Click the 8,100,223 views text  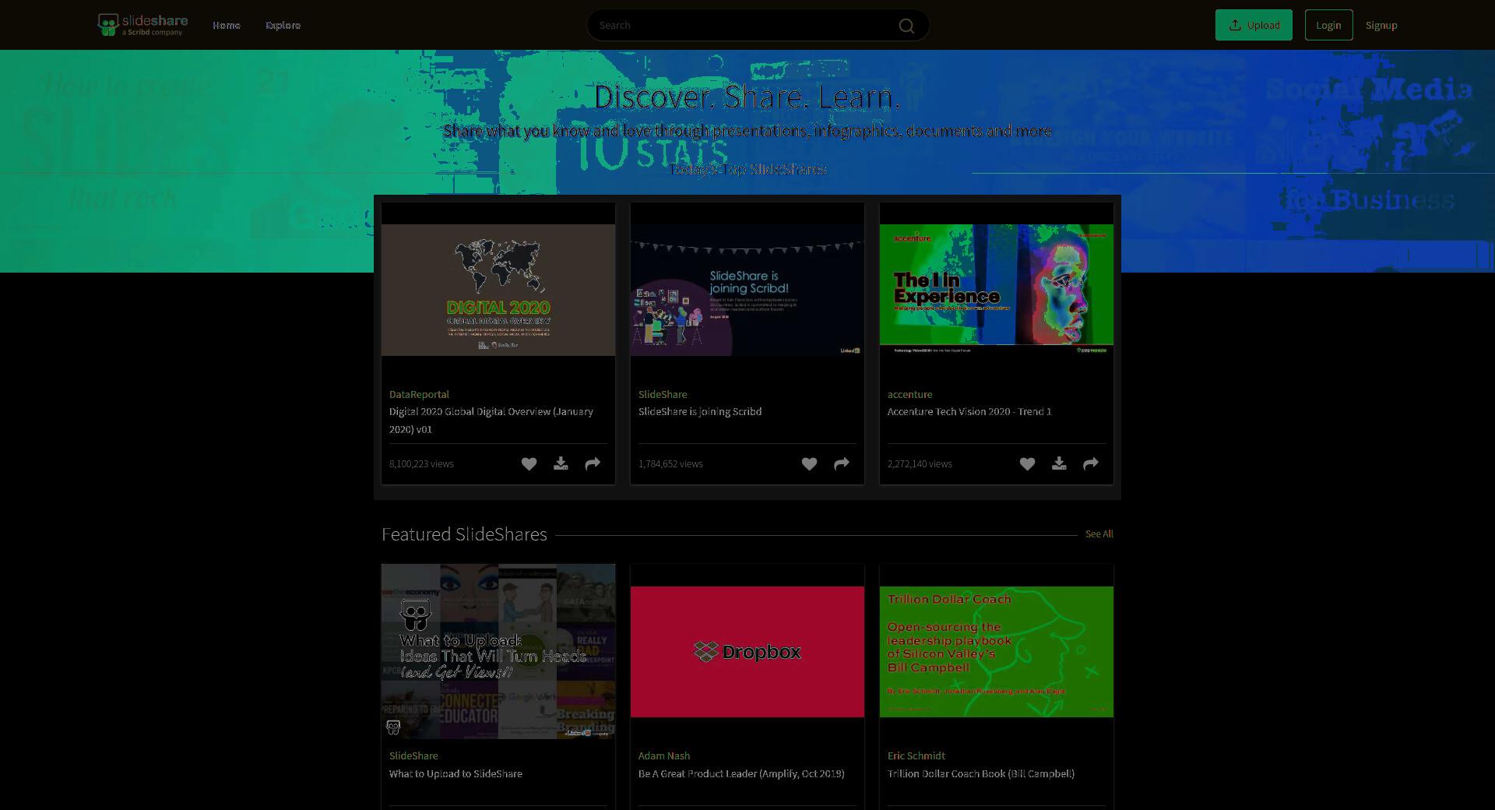coord(421,464)
